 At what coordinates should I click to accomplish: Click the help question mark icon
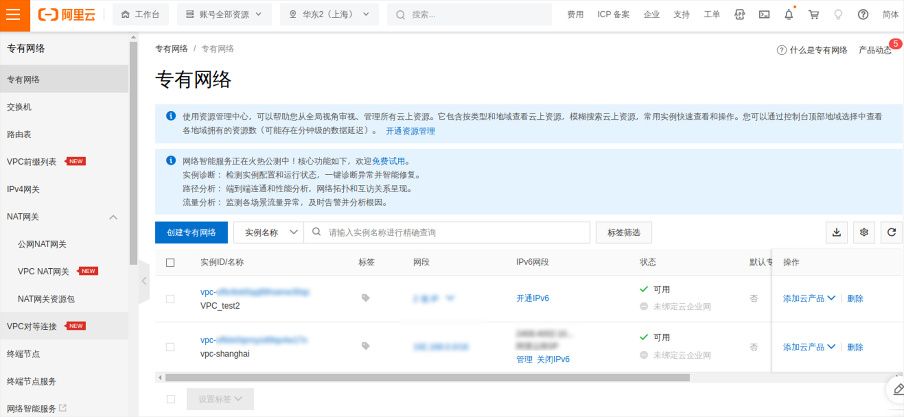pos(863,15)
